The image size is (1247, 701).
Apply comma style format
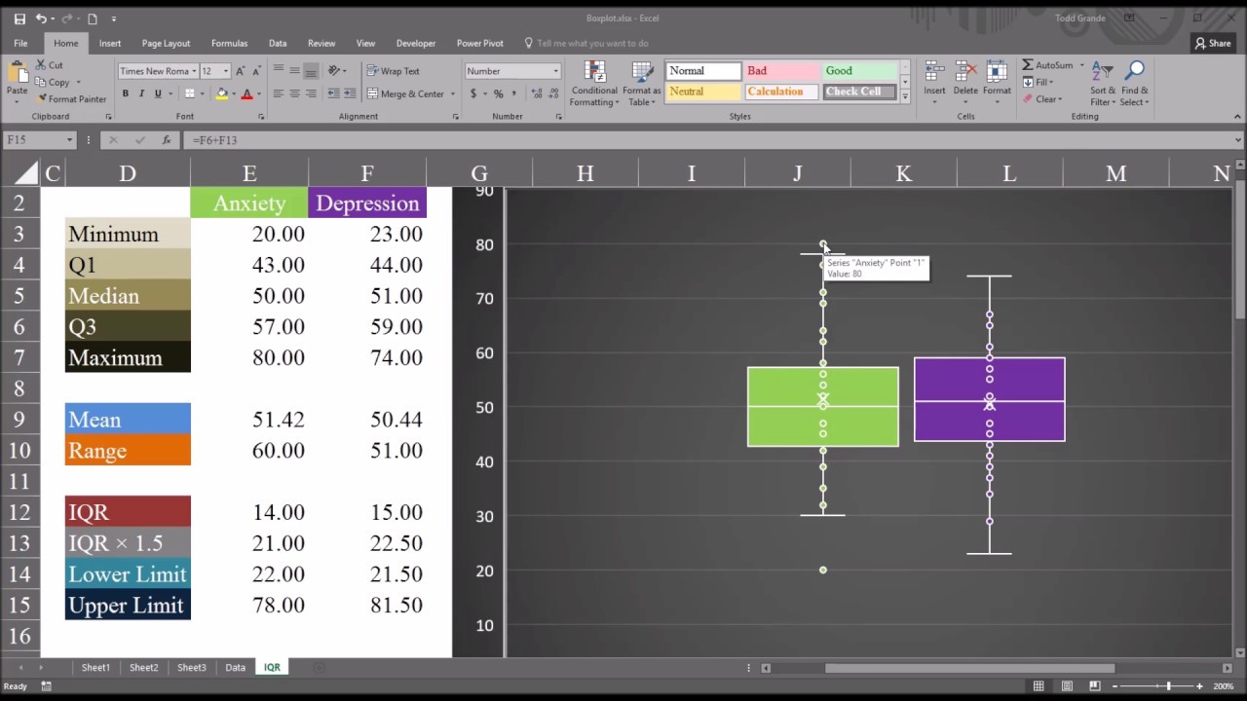click(514, 94)
